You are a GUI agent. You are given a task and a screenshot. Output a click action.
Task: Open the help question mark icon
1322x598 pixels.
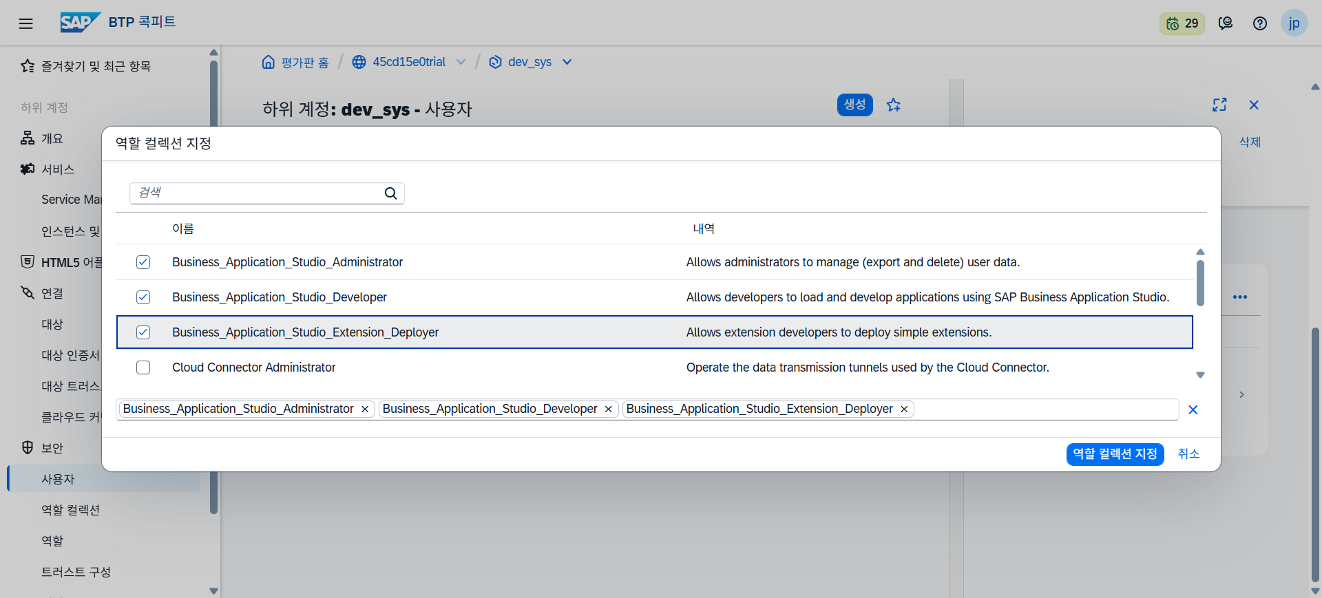1260,23
